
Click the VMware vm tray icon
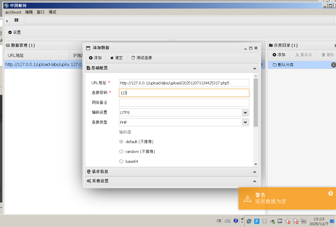[280, 221]
